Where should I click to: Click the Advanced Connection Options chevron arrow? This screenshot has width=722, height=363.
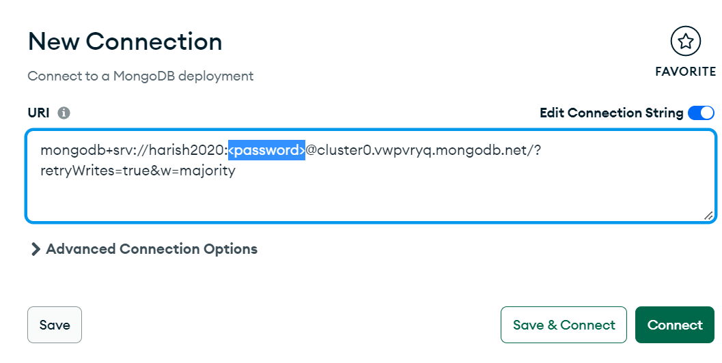36,250
